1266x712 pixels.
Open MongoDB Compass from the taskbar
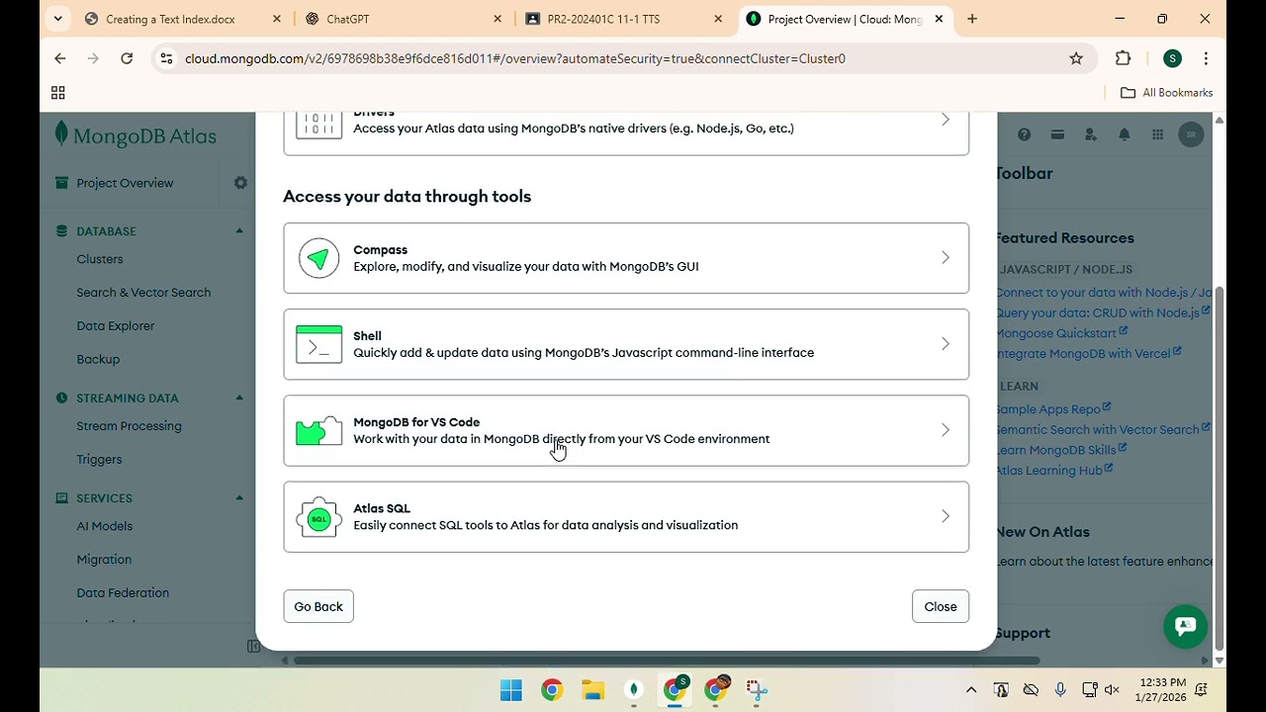(x=633, y=689)
